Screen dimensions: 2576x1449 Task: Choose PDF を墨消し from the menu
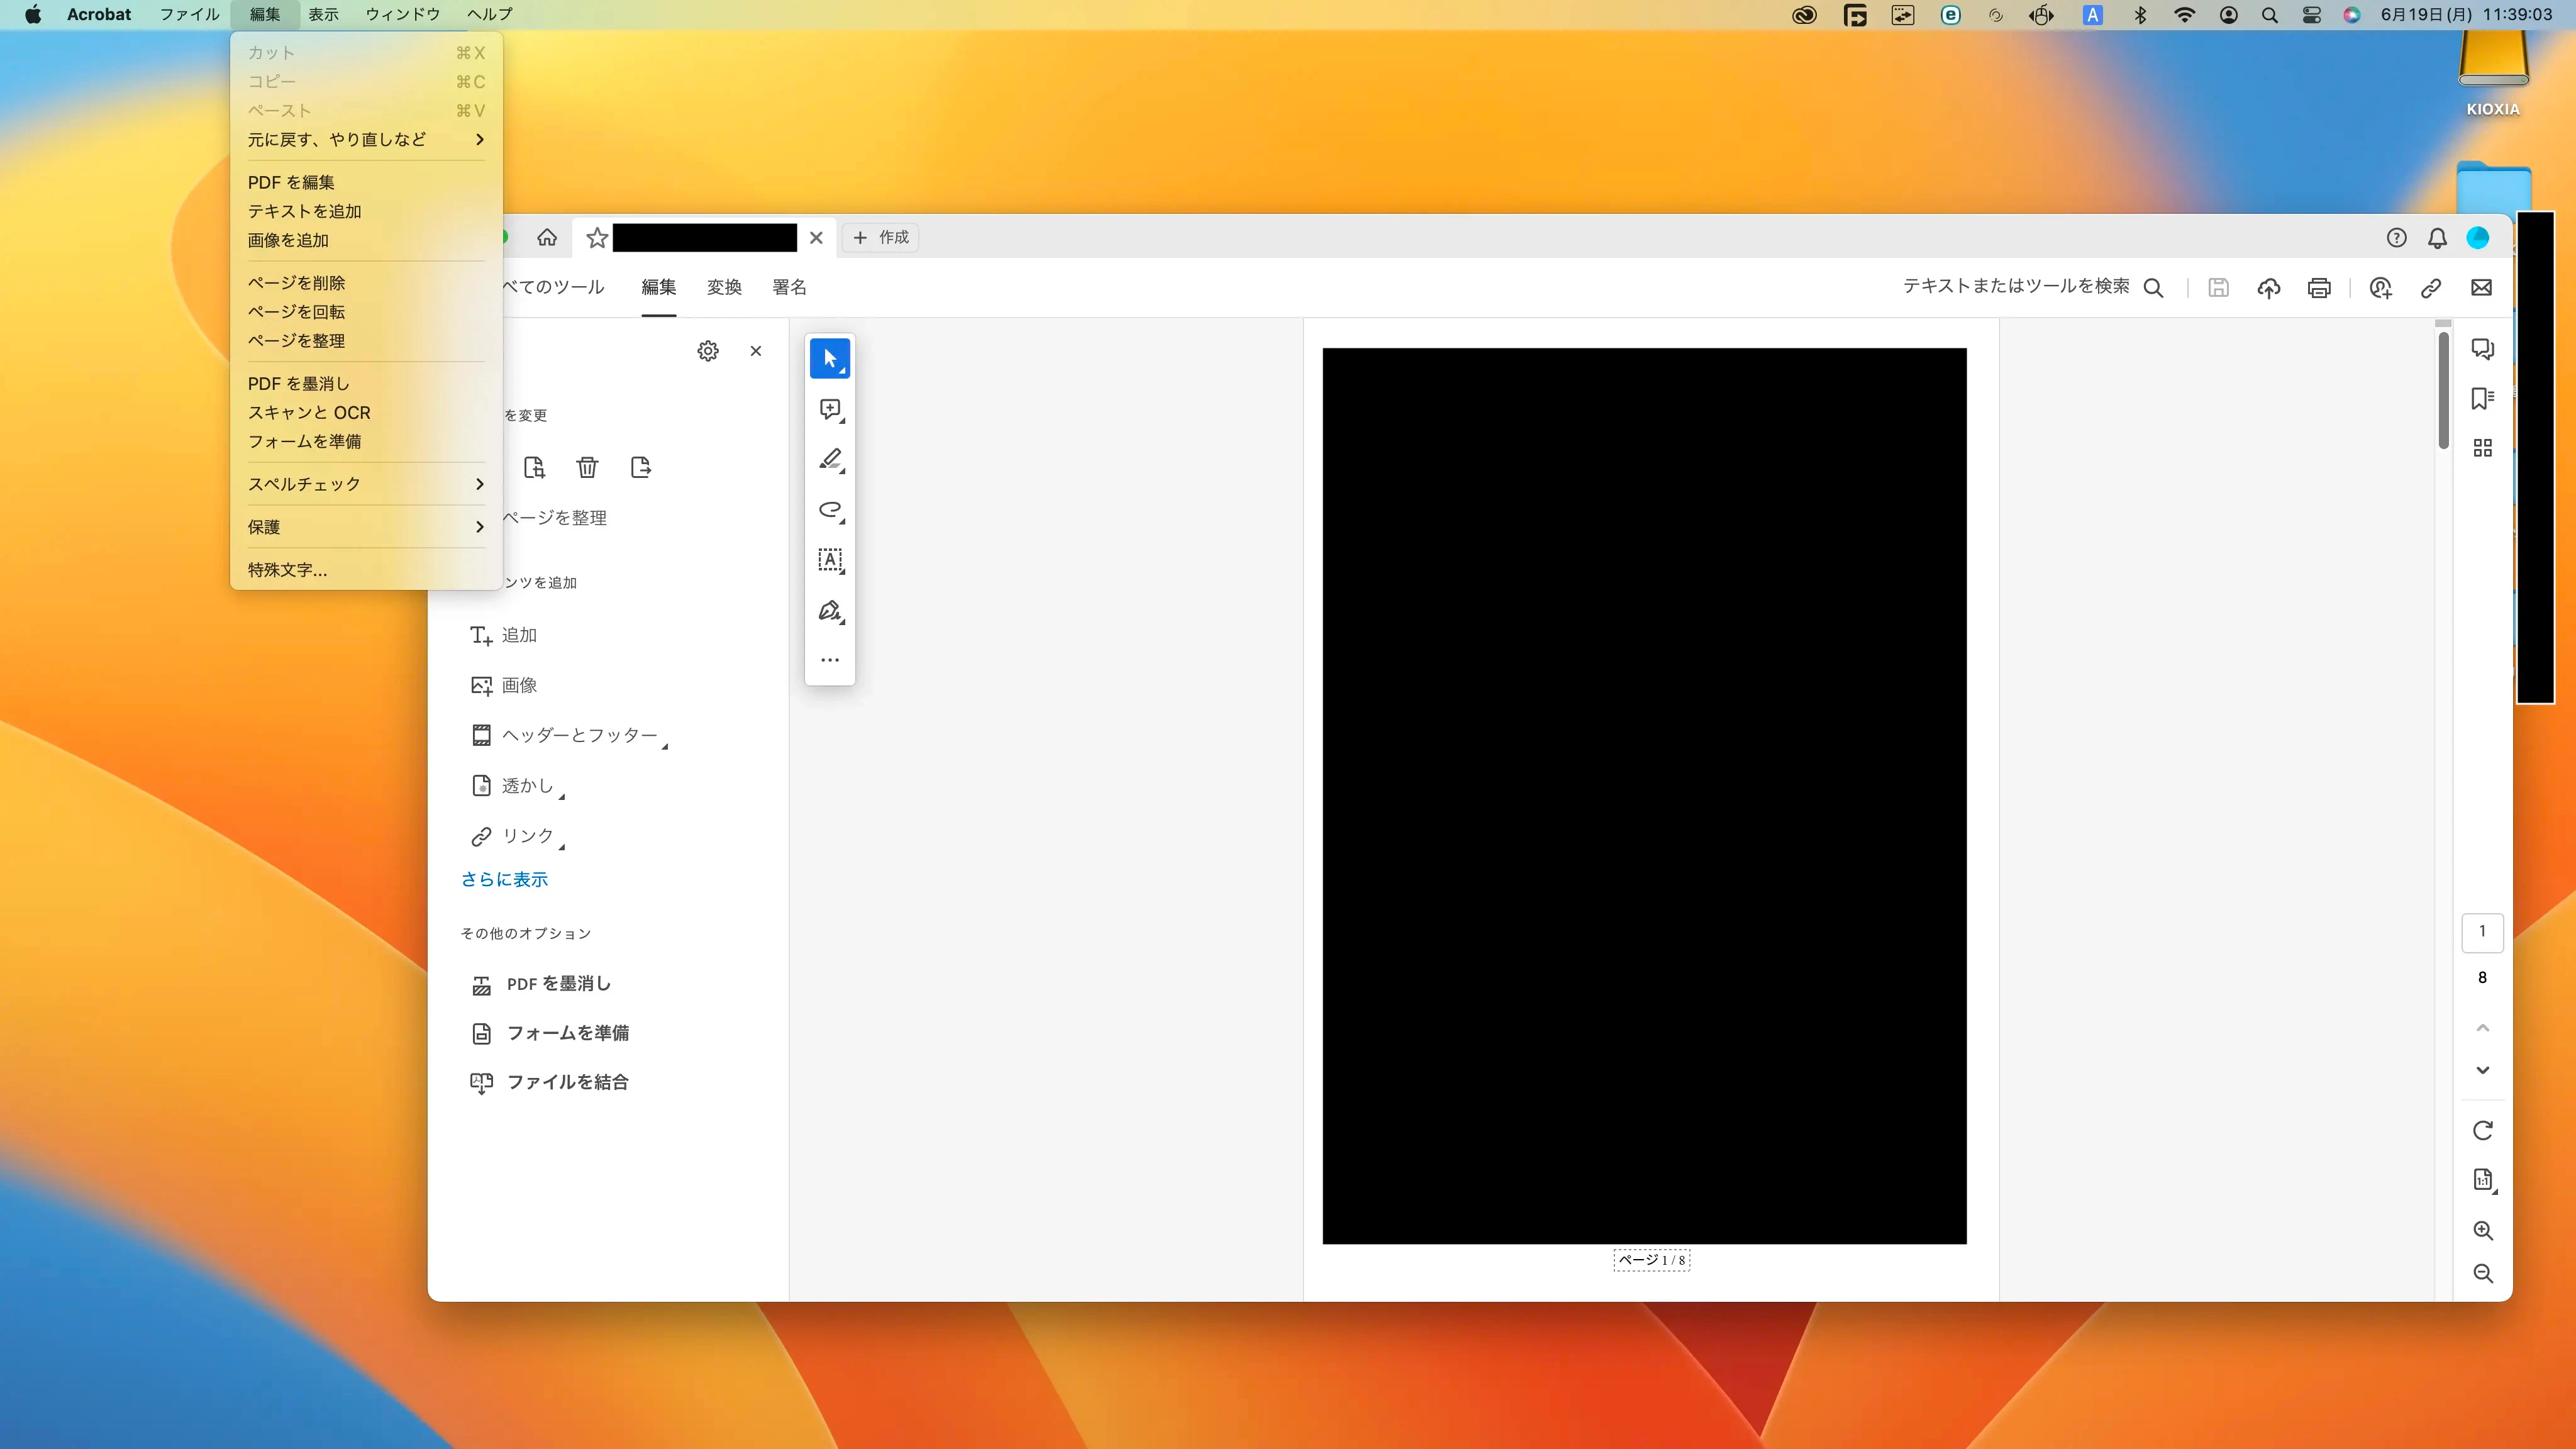tap(298, 384)
